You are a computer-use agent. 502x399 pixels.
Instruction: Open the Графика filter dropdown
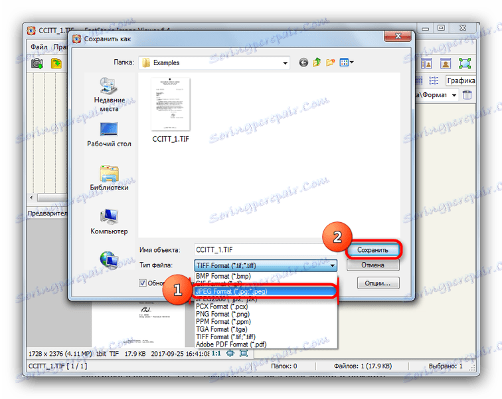460,80
